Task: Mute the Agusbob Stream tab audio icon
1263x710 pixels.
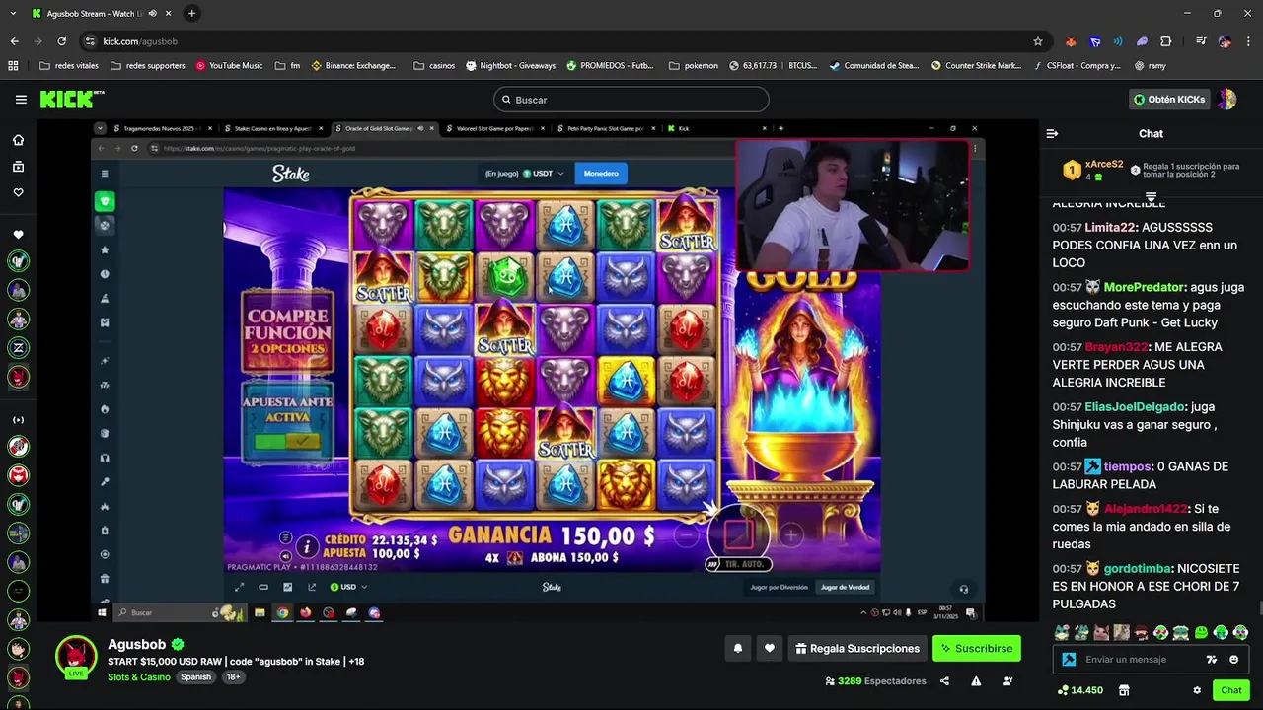Action: tap(152, 14)
